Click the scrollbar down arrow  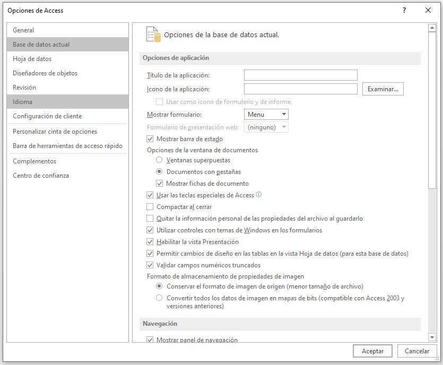tap(432, 337)
